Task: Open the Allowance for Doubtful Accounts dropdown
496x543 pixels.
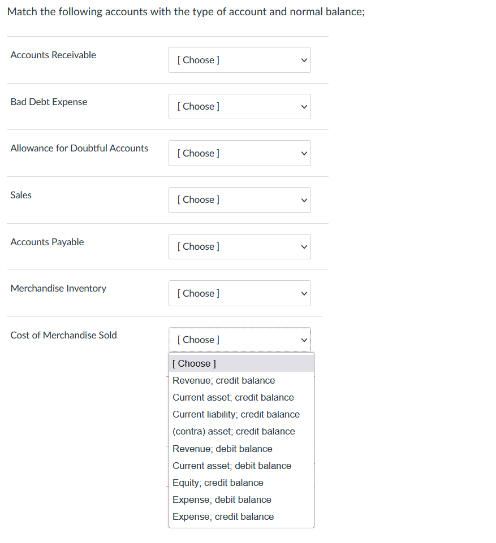Action: pyautogui.click(x=239, y=153)
